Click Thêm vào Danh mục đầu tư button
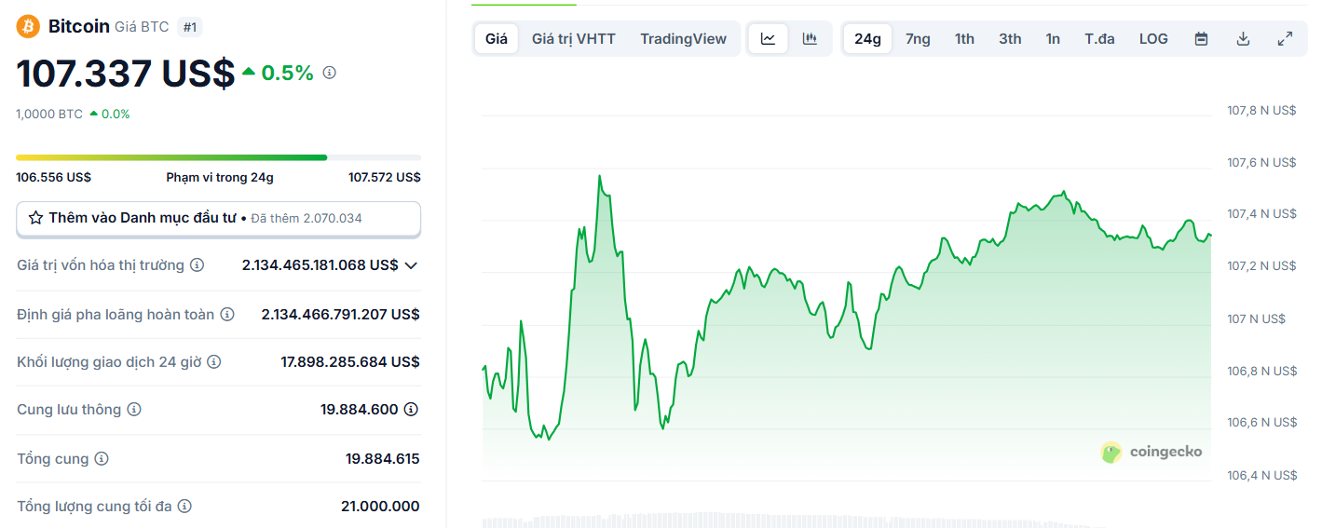 pos(219,218)
